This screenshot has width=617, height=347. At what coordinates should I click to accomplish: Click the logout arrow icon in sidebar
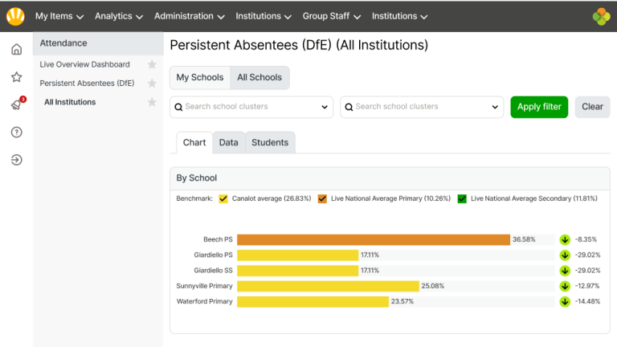tap(16, 160)
